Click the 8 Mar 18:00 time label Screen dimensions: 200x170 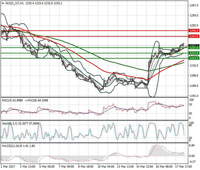click(86, 167)
